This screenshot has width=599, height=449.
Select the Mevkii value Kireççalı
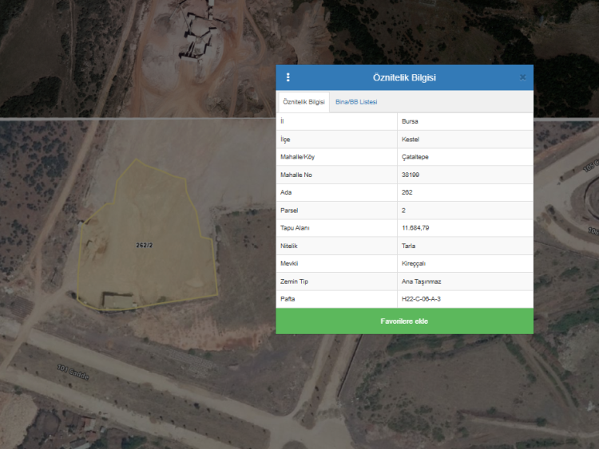tap(413, 263)
